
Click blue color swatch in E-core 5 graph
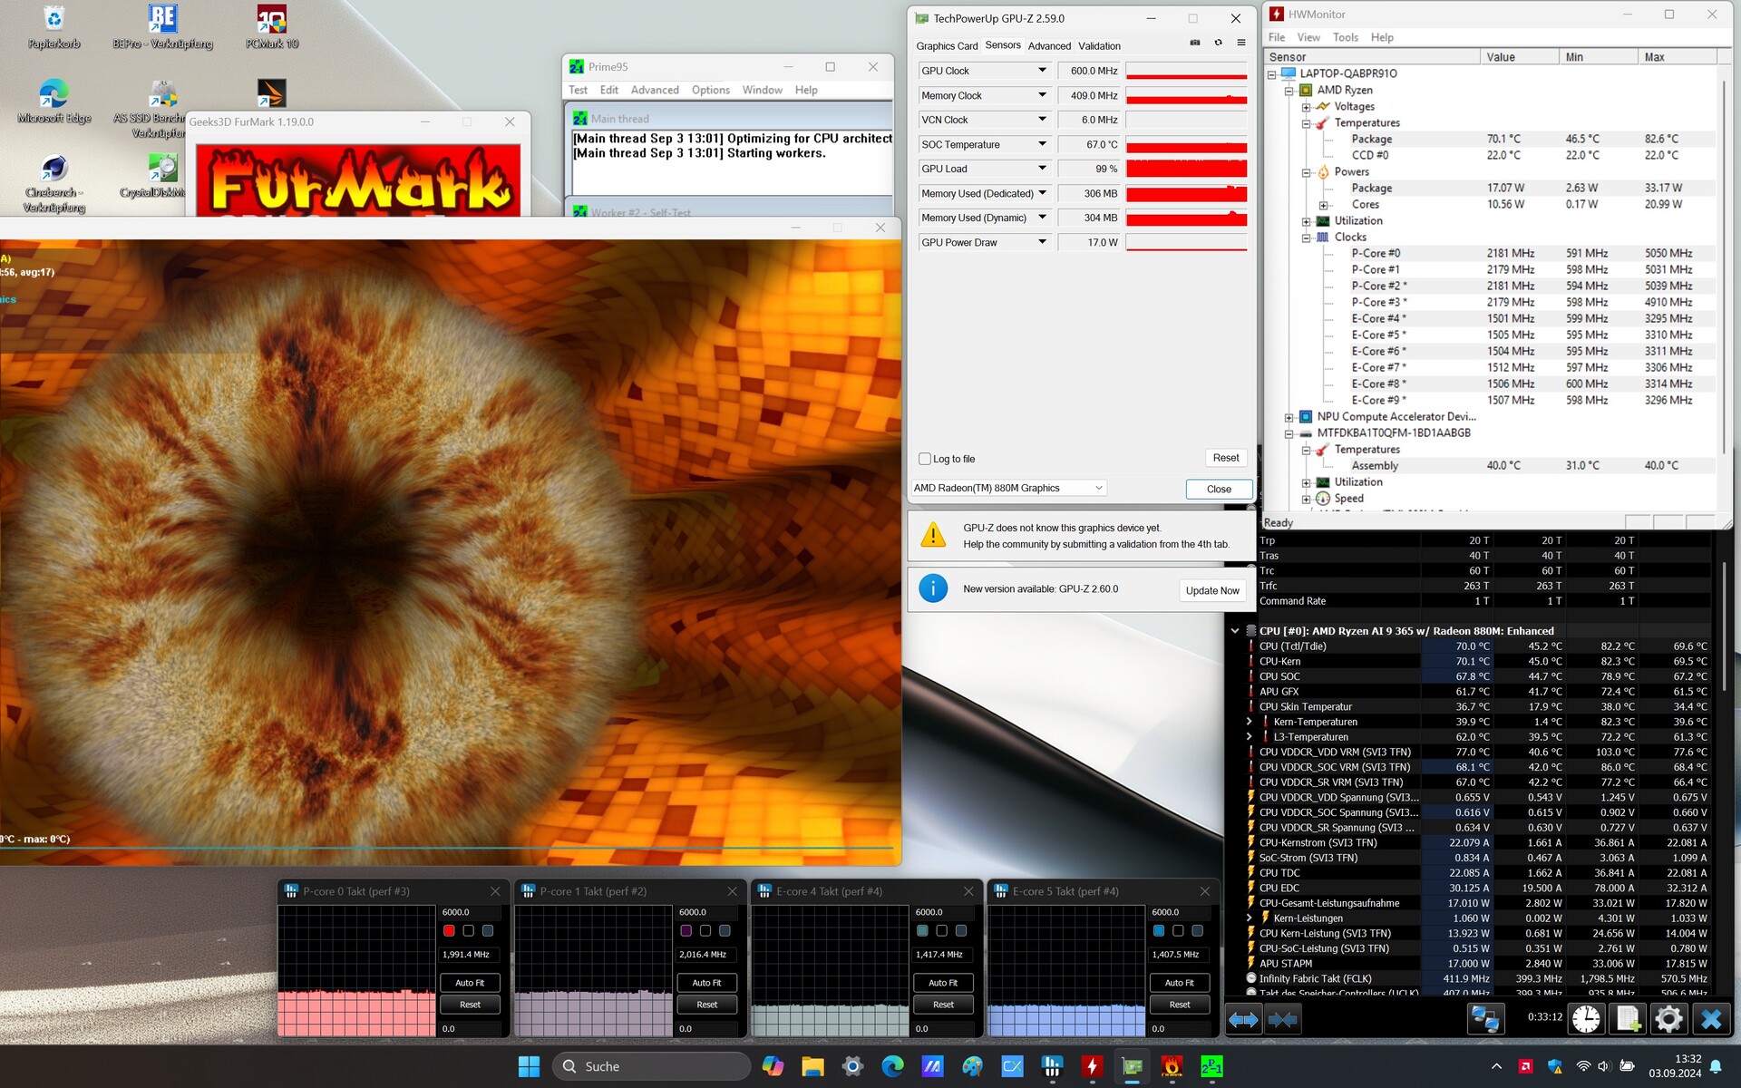pos(1159,930)
